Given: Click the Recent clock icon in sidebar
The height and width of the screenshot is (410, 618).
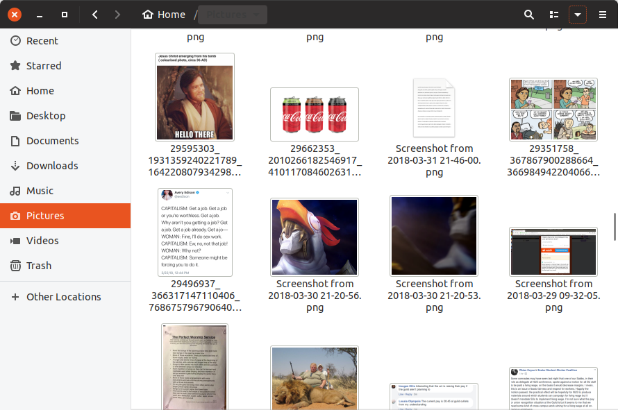Looking at the screenshot, I should pyautogui.click(x=15, y=40).
